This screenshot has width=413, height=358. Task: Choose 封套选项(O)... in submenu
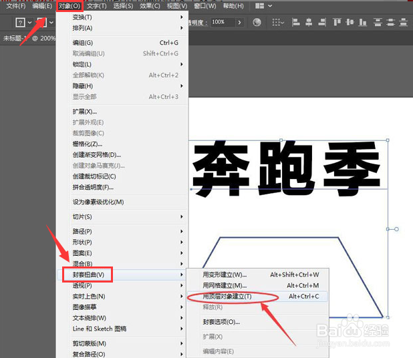pos(257,322)
